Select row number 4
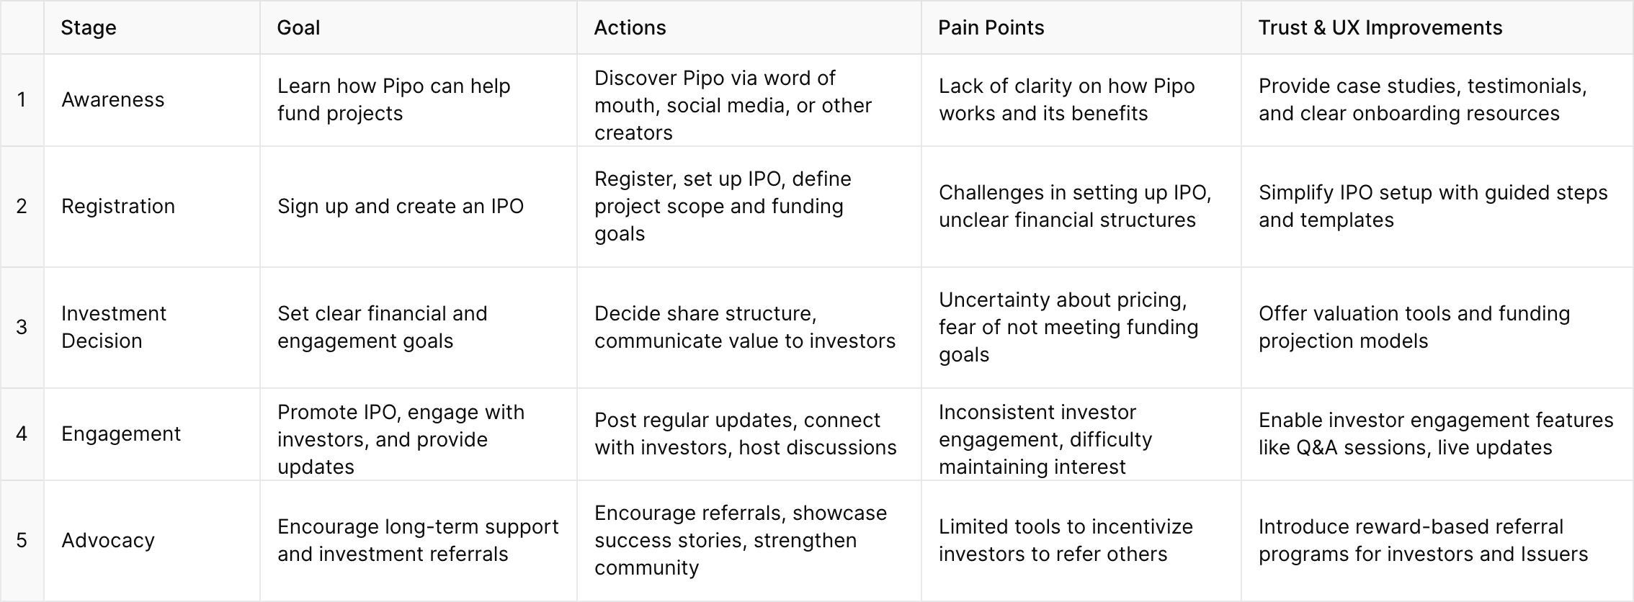The height and width of the screenshot is (602, 1634). tap(22, 434)
